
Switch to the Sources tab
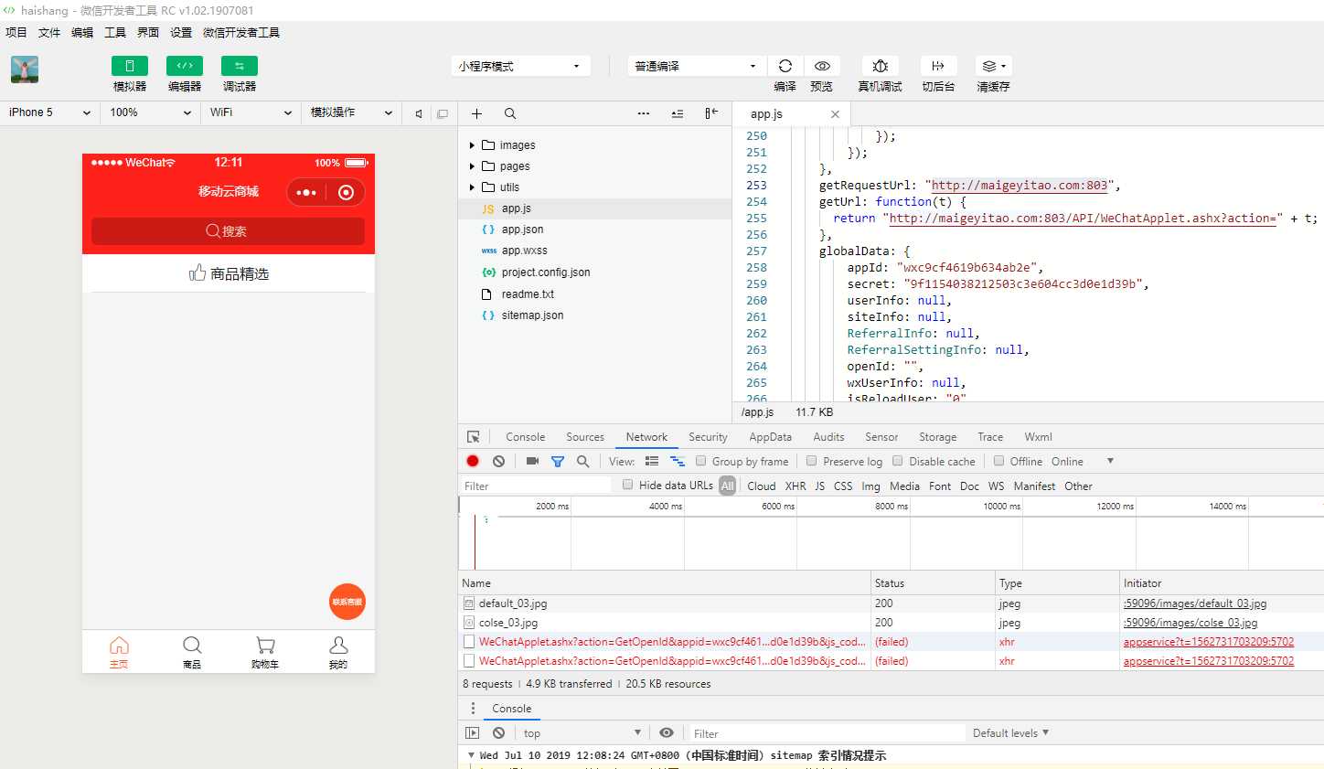tap(585, 437)
